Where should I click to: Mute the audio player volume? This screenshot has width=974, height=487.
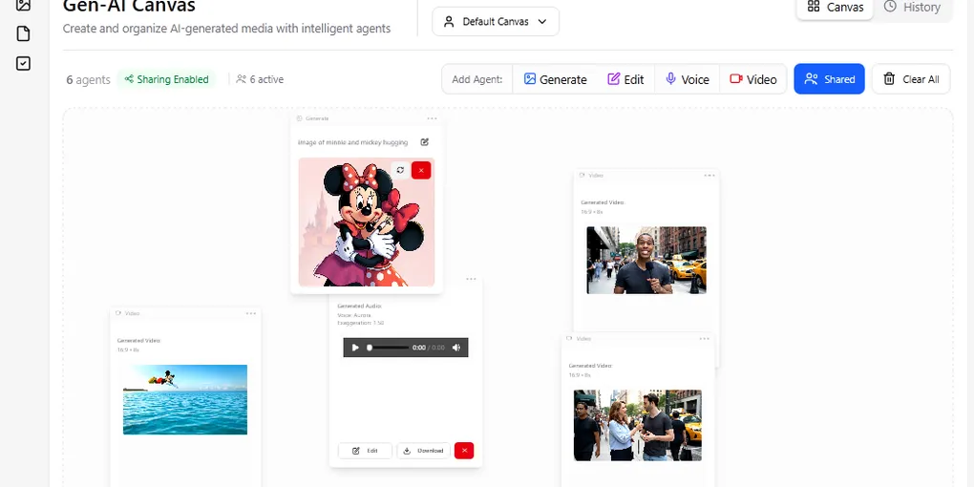455,348
